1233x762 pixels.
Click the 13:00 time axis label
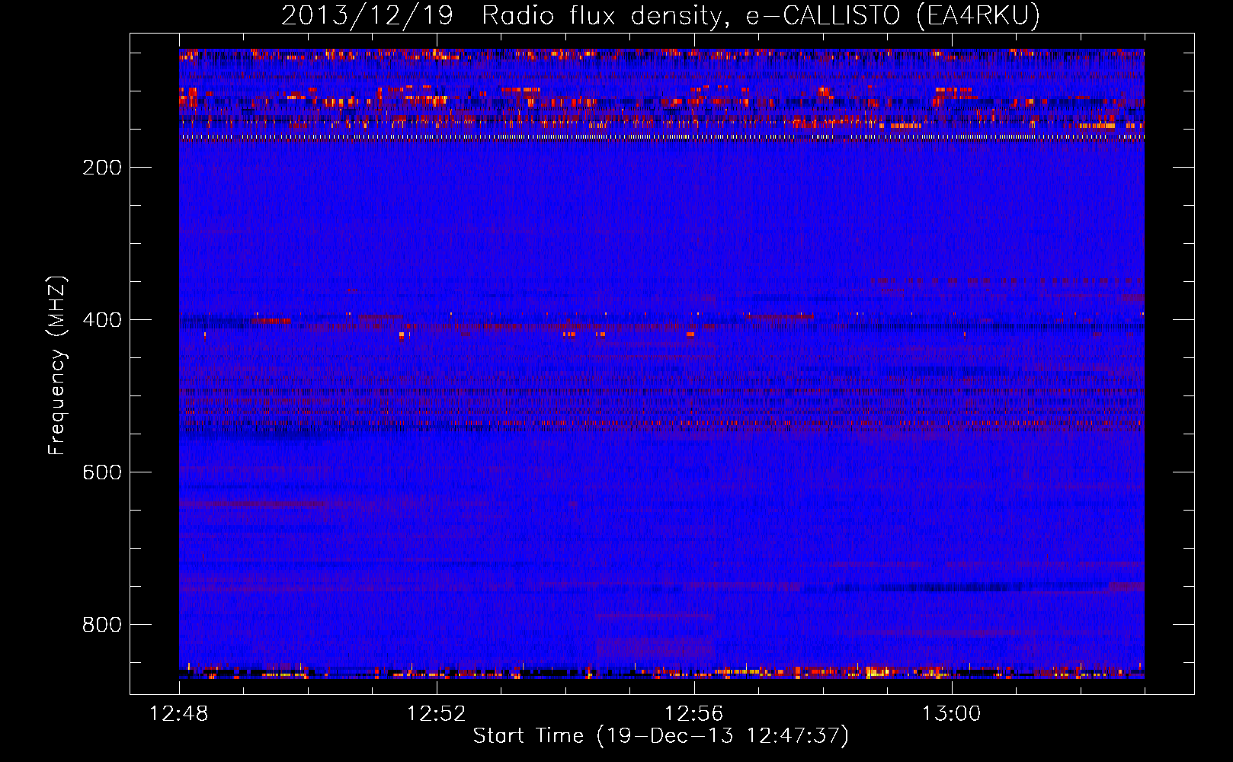coord(952,714)
